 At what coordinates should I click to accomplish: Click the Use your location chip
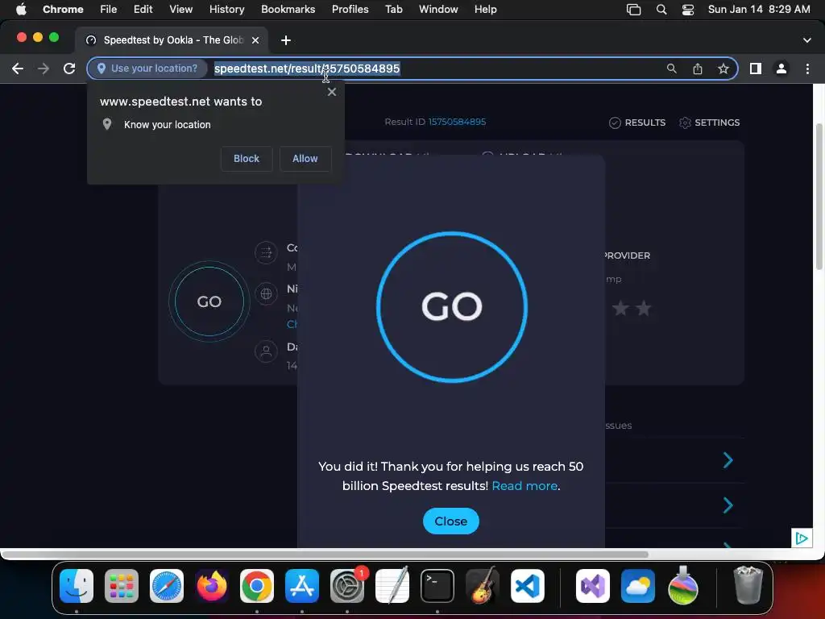[147, 69]
